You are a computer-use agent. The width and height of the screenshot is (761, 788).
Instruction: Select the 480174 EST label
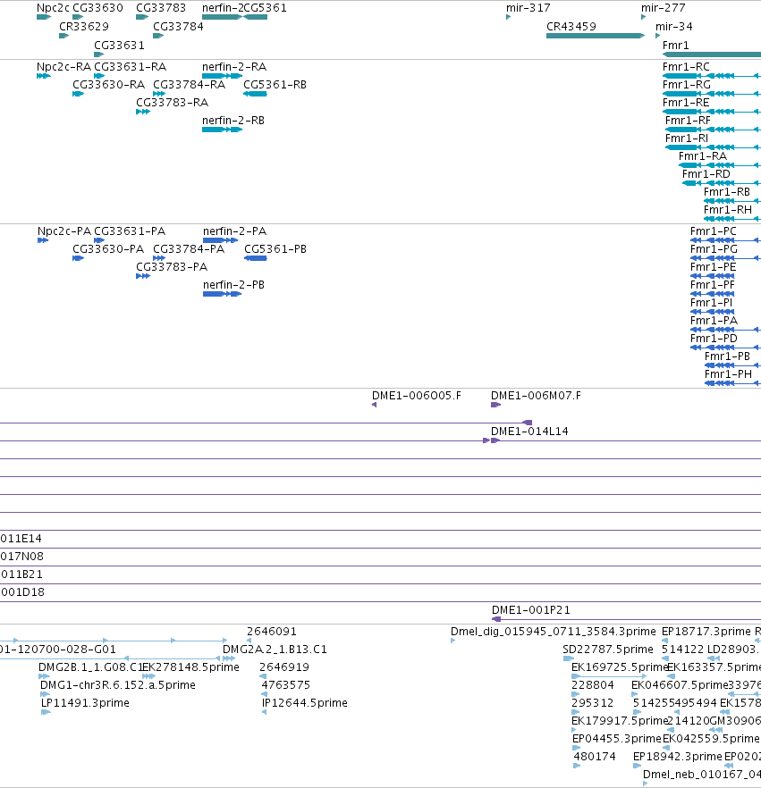[x=595, y=757]
